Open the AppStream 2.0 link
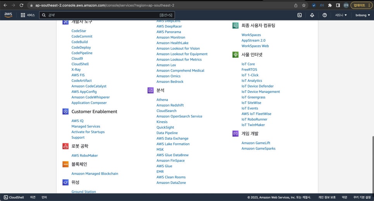The image size is (374, 201). [x=253, y=40]
